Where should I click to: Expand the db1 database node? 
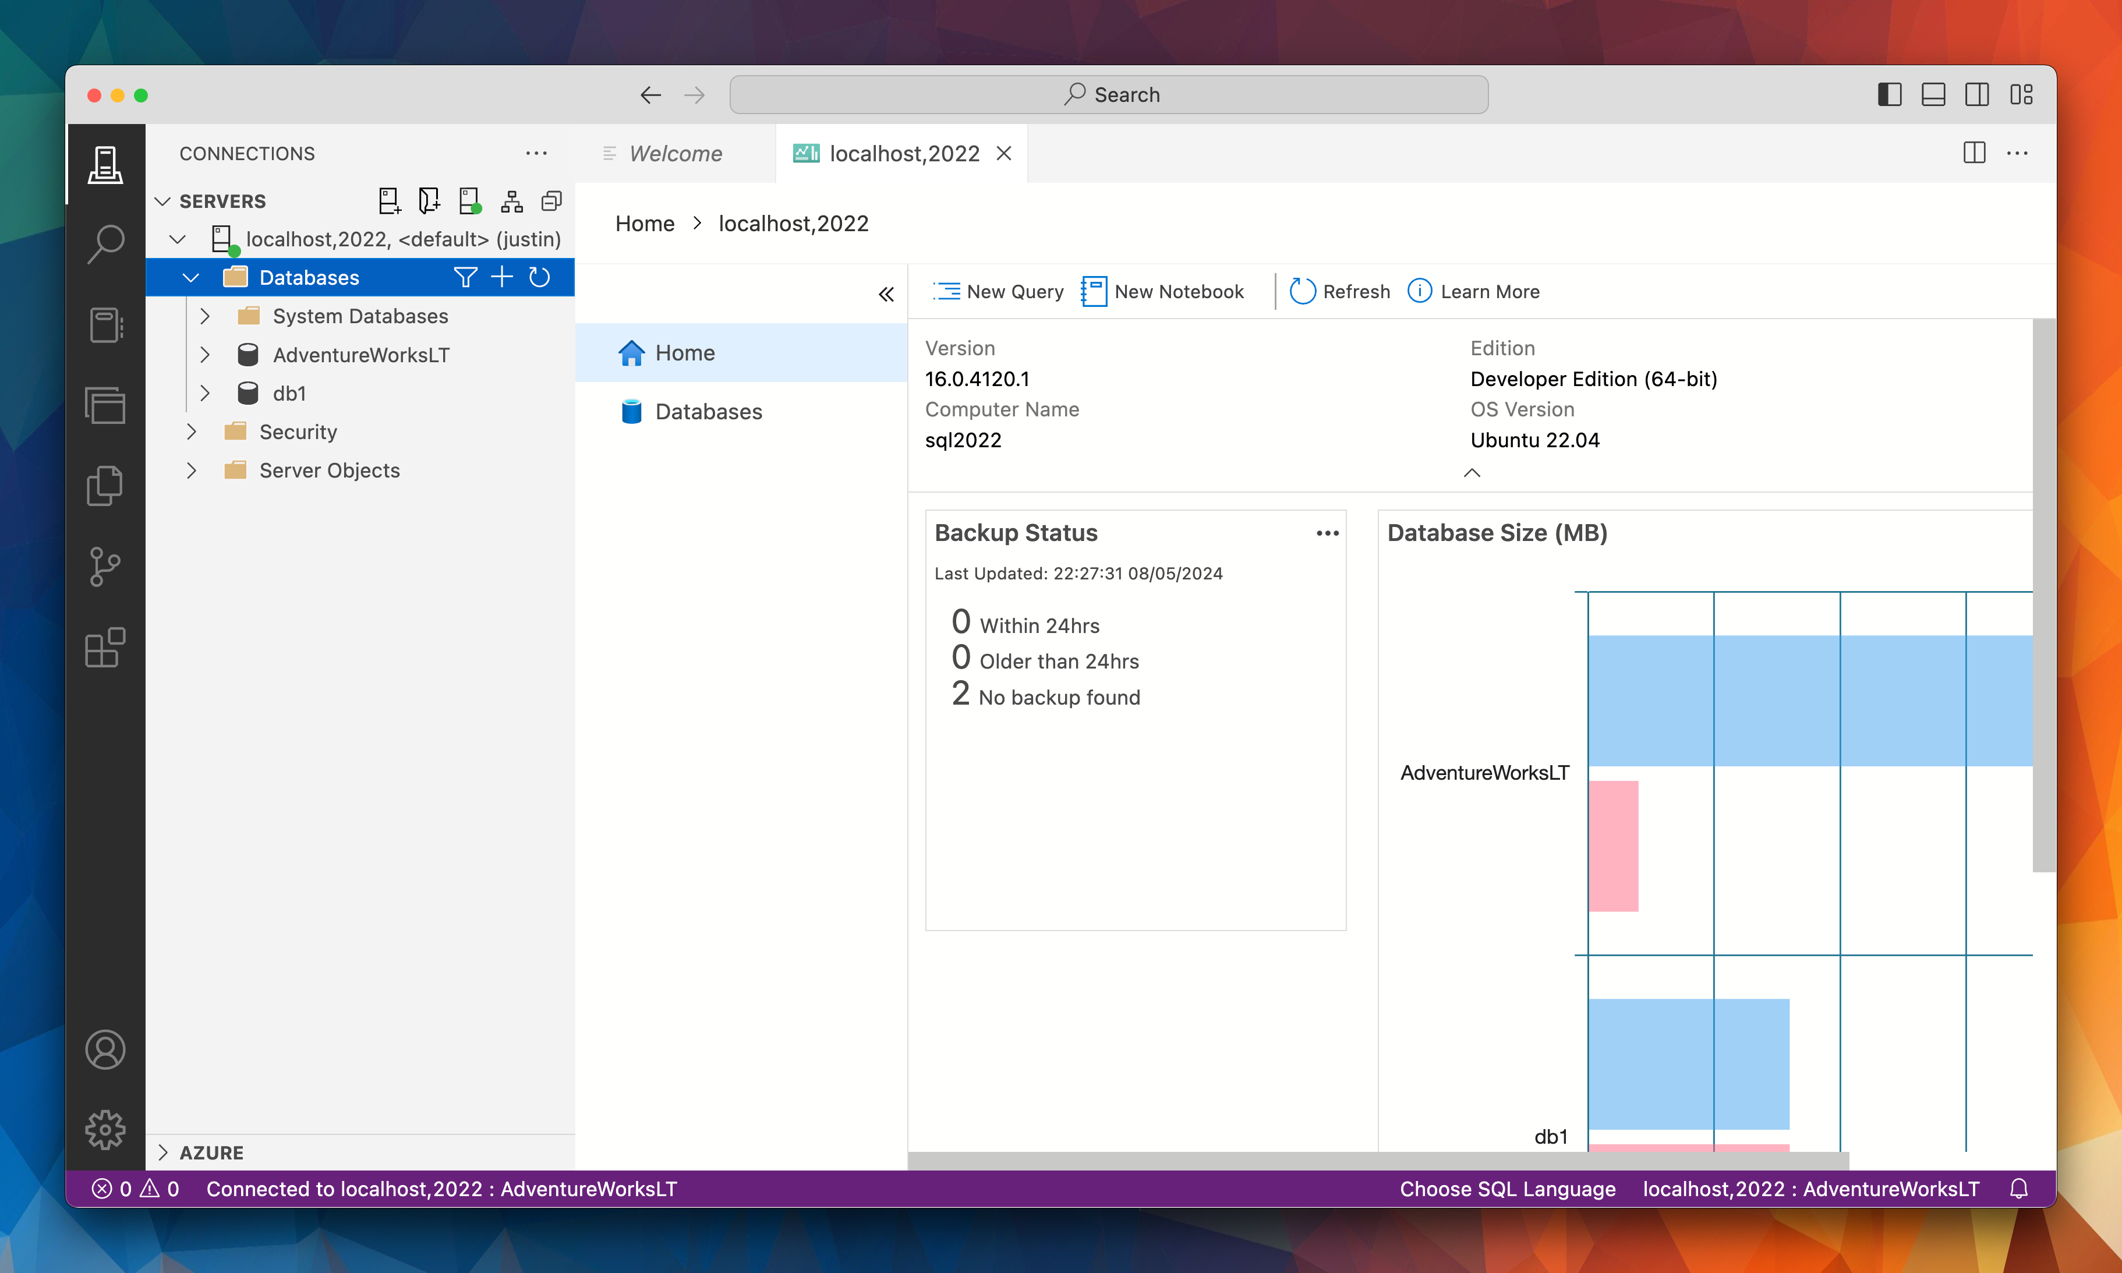pyautogui.click(x=205, y=394)
